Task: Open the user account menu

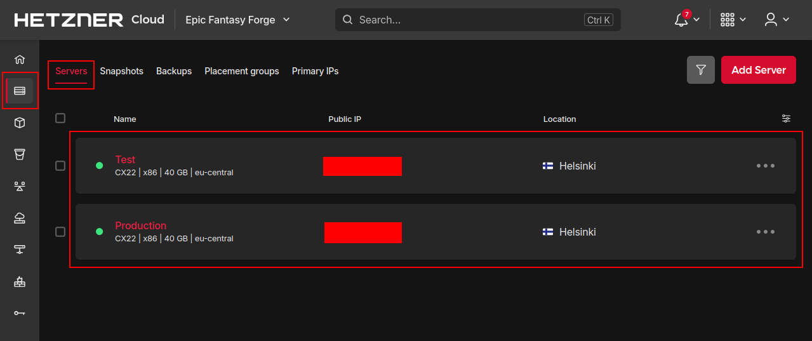Action: coord(771,20)
